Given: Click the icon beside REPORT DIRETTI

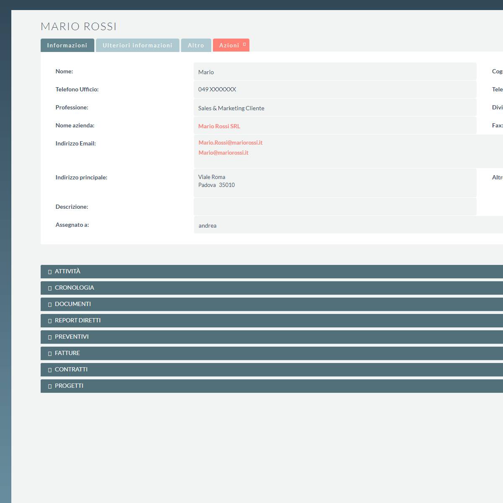Looking at the screenshot, I should [x=50, y=321].
